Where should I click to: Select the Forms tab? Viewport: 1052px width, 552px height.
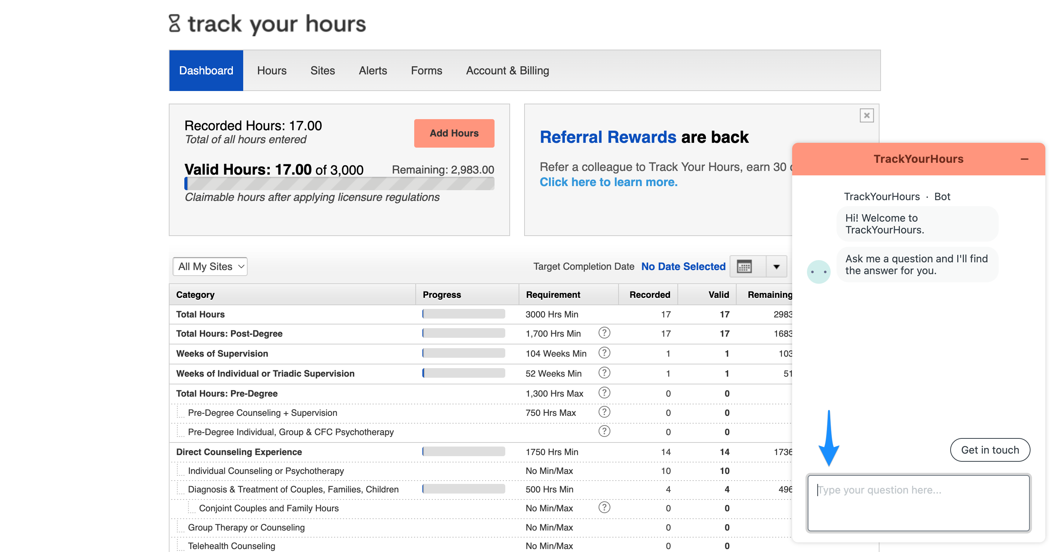[x=426, y=71]
